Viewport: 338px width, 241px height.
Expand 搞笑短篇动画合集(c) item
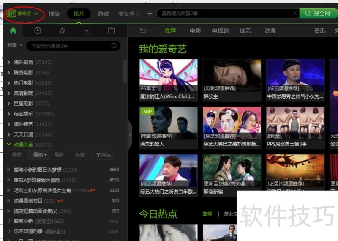(8, 211)
